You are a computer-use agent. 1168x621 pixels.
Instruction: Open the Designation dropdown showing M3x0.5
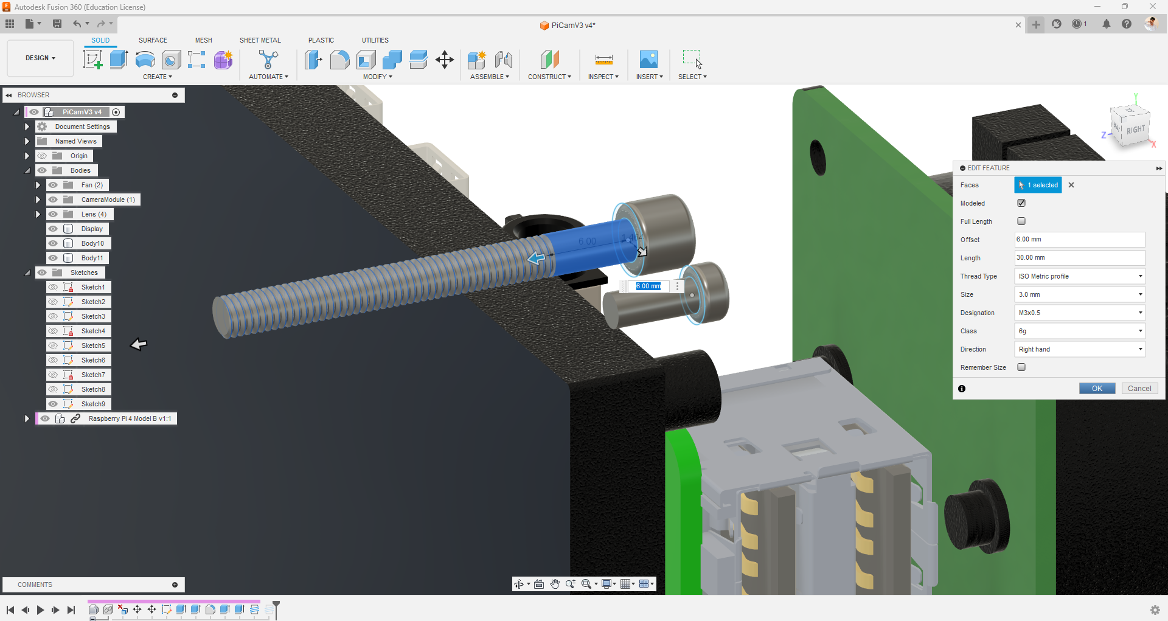[1080, 313]
